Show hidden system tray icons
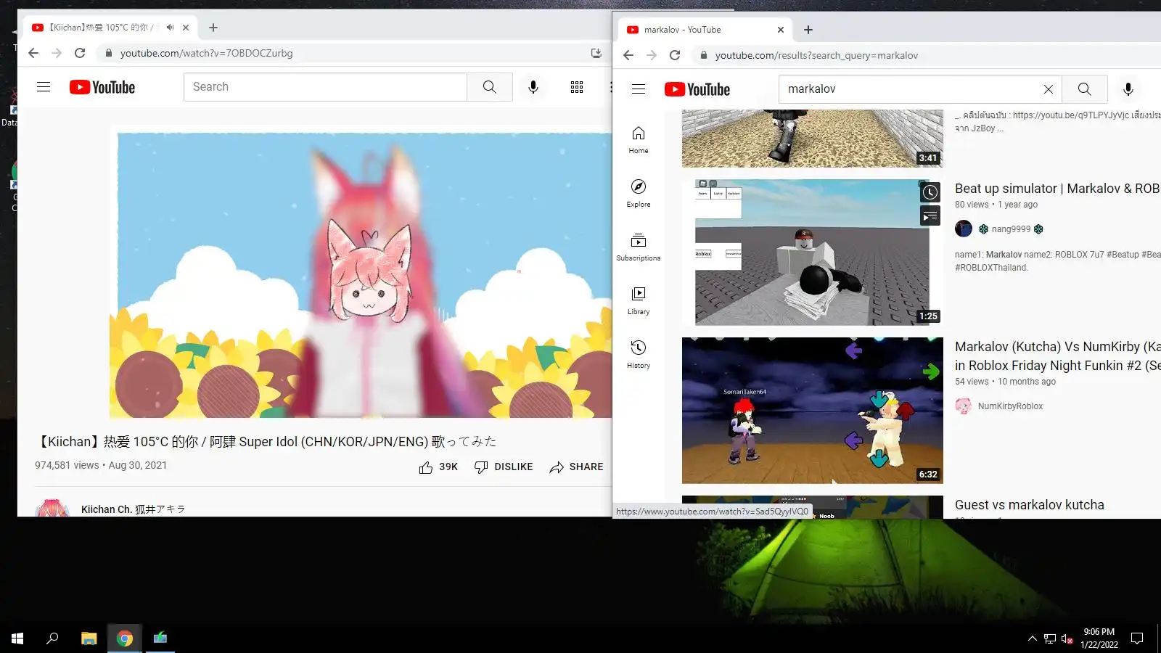The height and width of the screenshot is (653, 1161). pyautogui.click(x=1032, y=638)
